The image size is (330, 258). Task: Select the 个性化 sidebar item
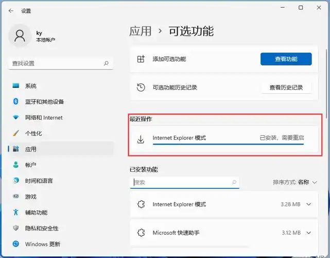pos(33,133)
